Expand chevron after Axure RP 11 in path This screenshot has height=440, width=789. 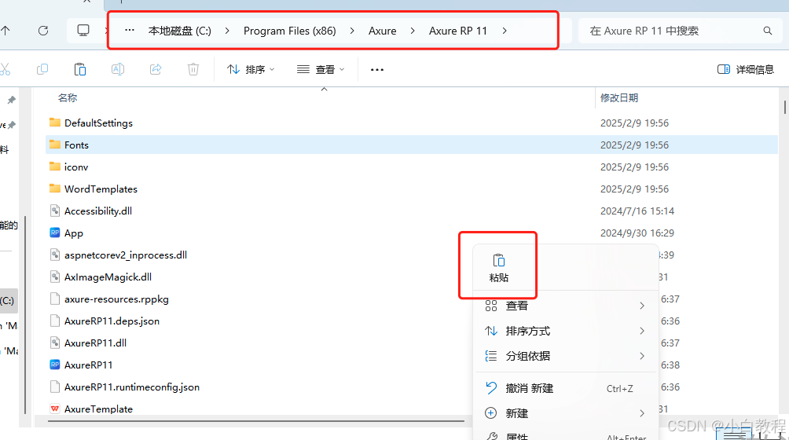(505, 31)
